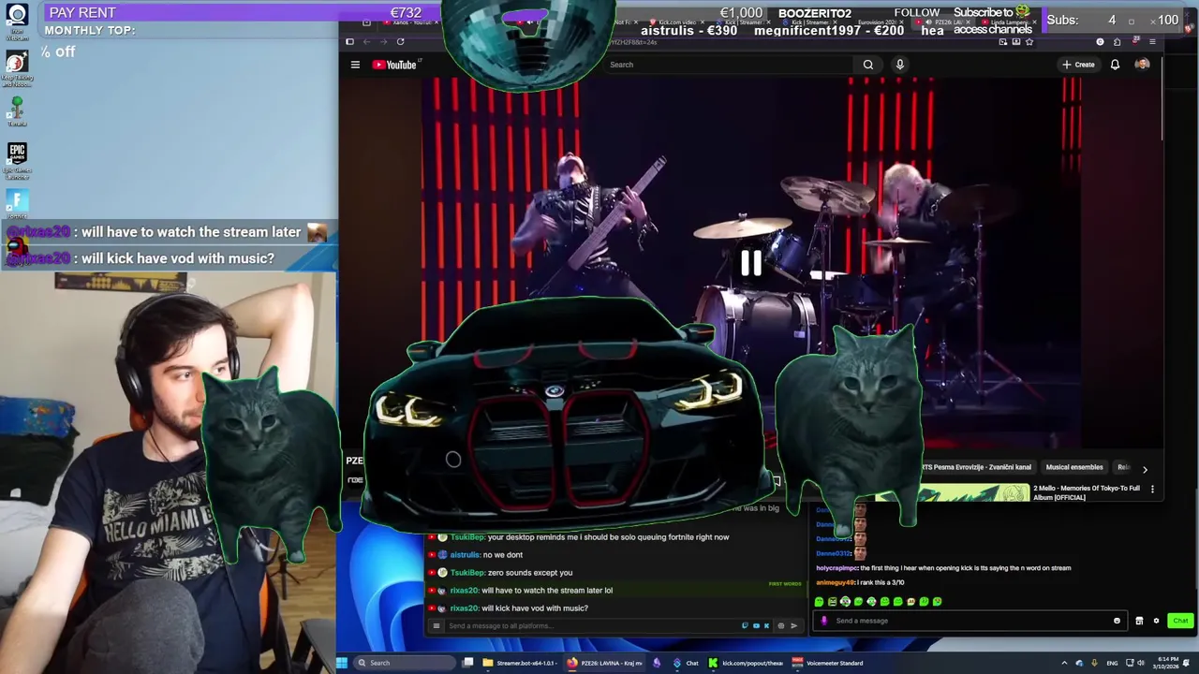
Task: Start YouTube voice search with the microphone
Action: (899, 65)
